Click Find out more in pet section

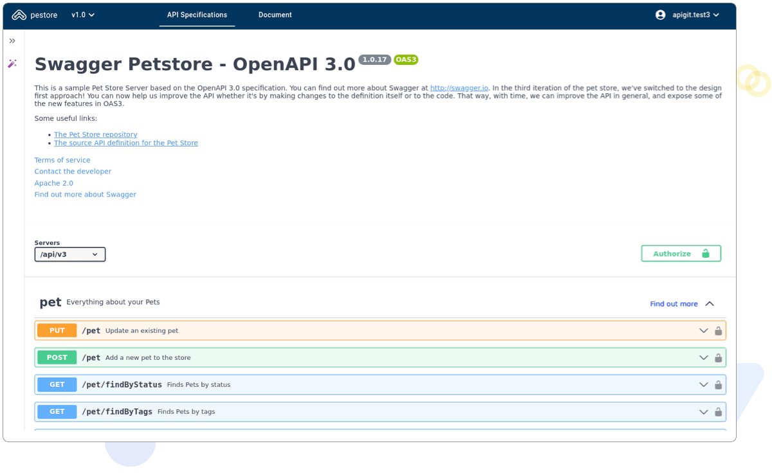pos(674,304)
